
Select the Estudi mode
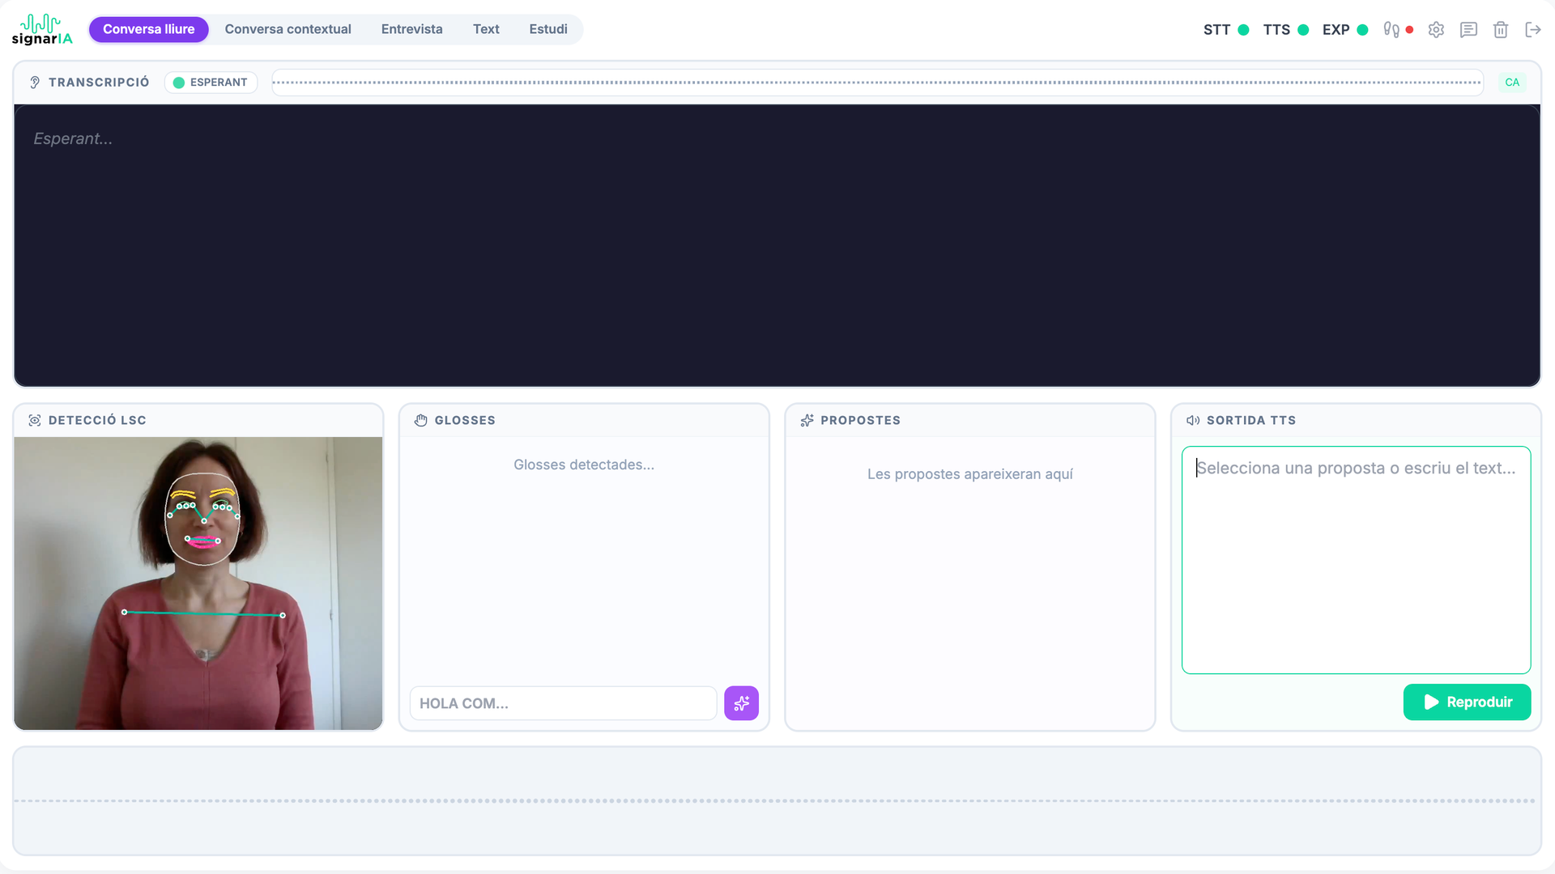pos(548,29)
